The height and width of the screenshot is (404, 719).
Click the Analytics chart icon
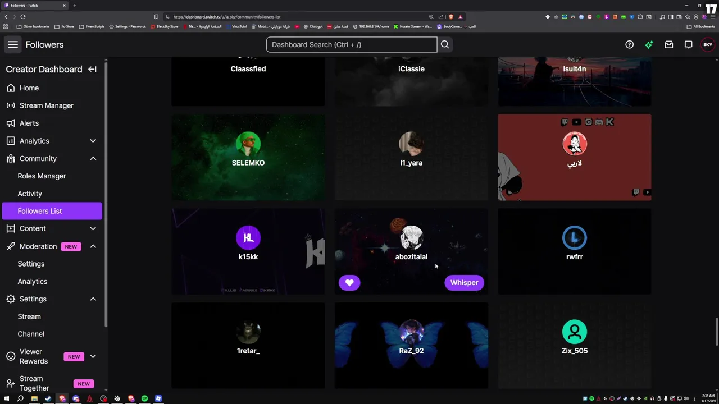pyautogui.click(x=11, y=141)
